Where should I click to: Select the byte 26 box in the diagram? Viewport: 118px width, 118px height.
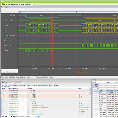point(40,21)
